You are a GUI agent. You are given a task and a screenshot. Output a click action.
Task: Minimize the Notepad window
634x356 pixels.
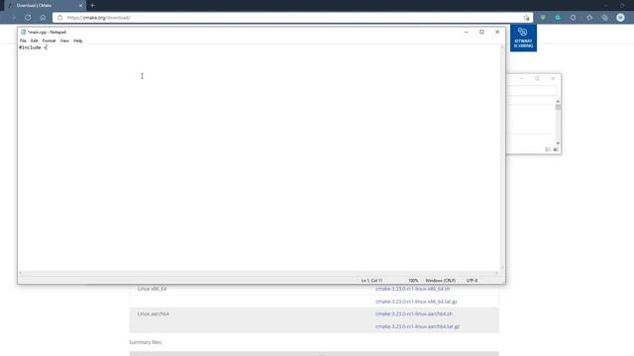467,32
